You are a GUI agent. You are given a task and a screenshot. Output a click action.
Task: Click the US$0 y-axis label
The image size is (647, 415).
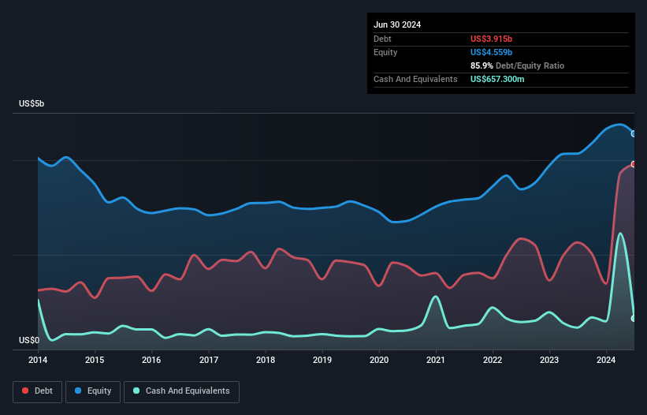(x=29, y=340)
